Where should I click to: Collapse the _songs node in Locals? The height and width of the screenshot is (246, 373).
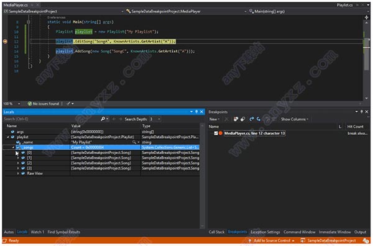point(13,147)
